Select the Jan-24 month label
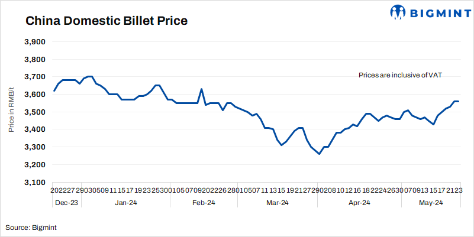Viewport: 474px width, 237px height. coord(125,203)
